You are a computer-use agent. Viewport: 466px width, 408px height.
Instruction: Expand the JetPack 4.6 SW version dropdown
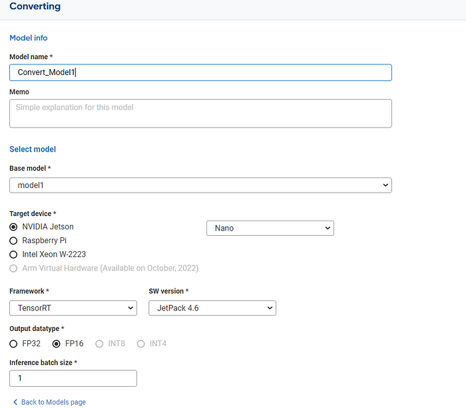(x=212, y=308)
